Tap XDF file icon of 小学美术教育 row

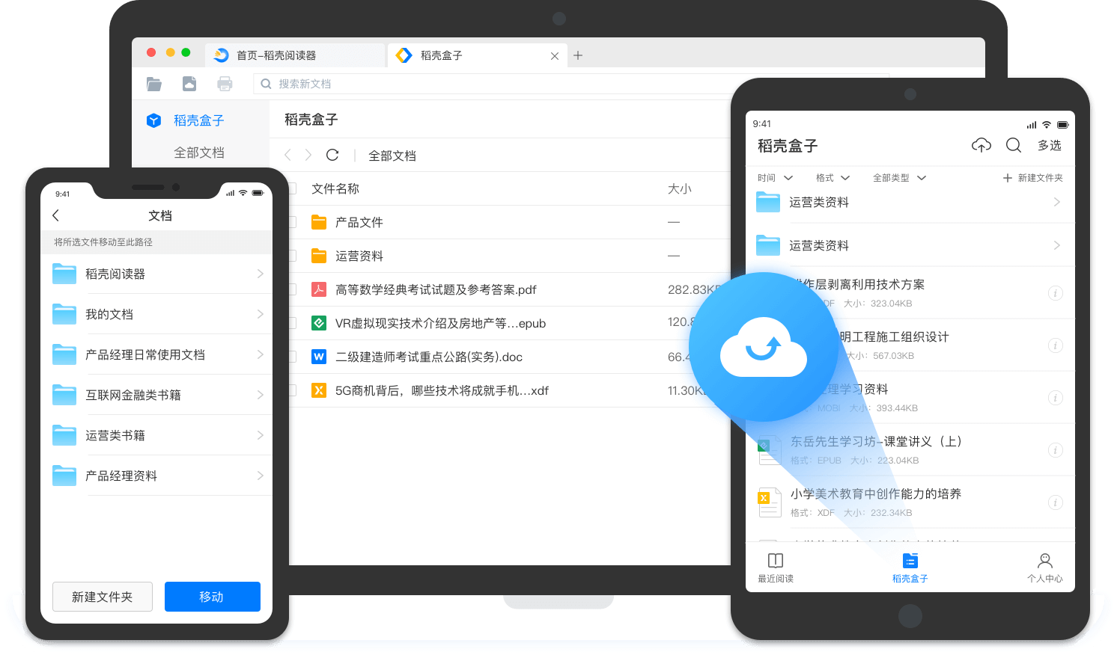(x=769, y=502)
